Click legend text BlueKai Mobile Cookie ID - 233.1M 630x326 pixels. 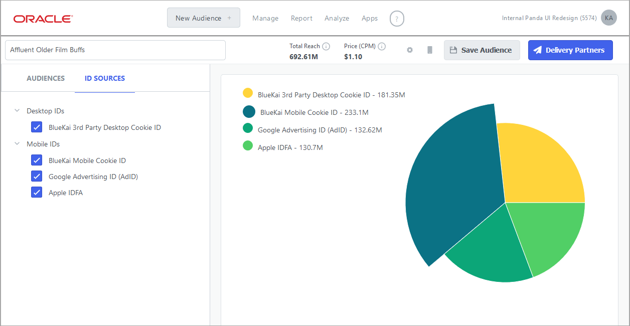pyautogui.click(x=314, y=112)
